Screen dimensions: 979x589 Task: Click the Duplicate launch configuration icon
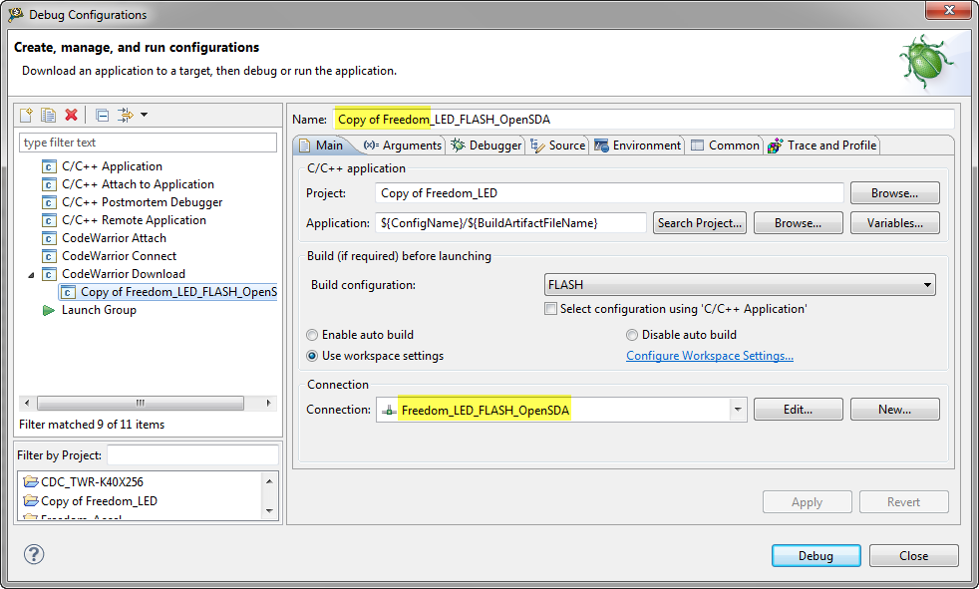(x=48, y=116)
